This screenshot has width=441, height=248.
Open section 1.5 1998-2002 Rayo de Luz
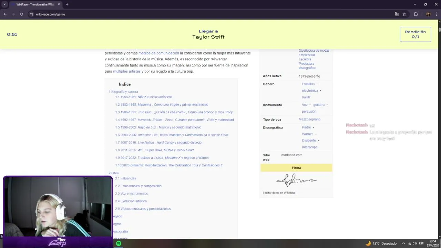pos(158,127)
